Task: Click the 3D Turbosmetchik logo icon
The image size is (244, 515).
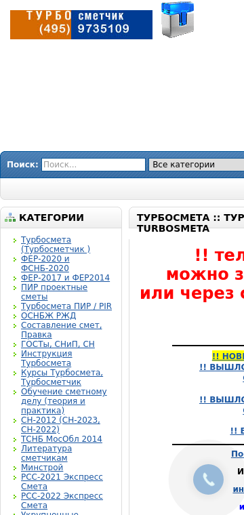Action: [x=178, y=20]
